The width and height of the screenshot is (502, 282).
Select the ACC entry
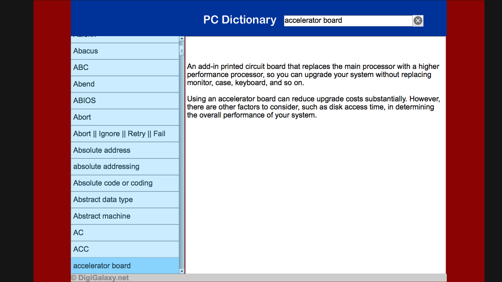pos(125,249)
